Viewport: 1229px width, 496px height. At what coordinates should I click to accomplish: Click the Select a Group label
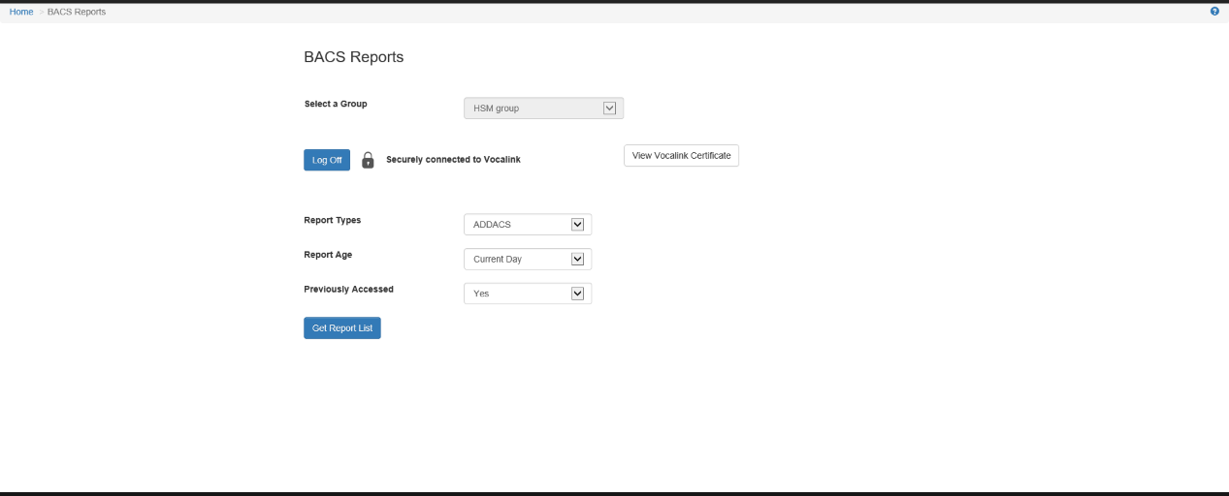336,104
